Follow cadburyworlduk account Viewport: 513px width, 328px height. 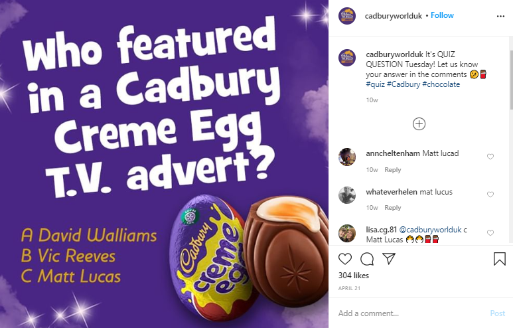442,15
